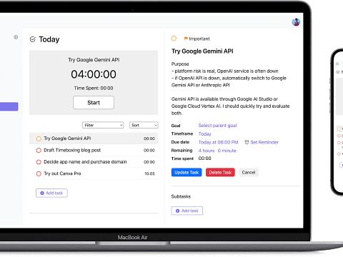343x257 pixels.
Task: Edit the Today at 06:00 PM due date
Action: [x=218, y=142]
